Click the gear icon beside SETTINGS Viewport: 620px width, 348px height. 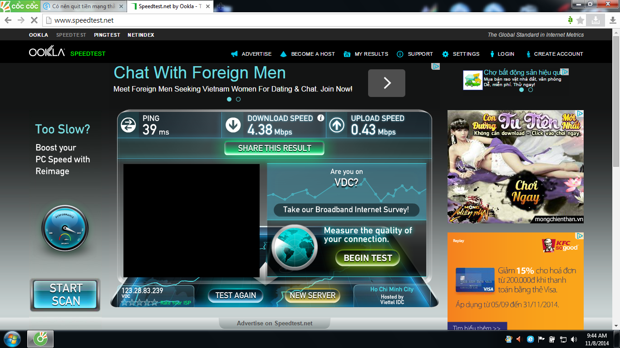point(445,54)
